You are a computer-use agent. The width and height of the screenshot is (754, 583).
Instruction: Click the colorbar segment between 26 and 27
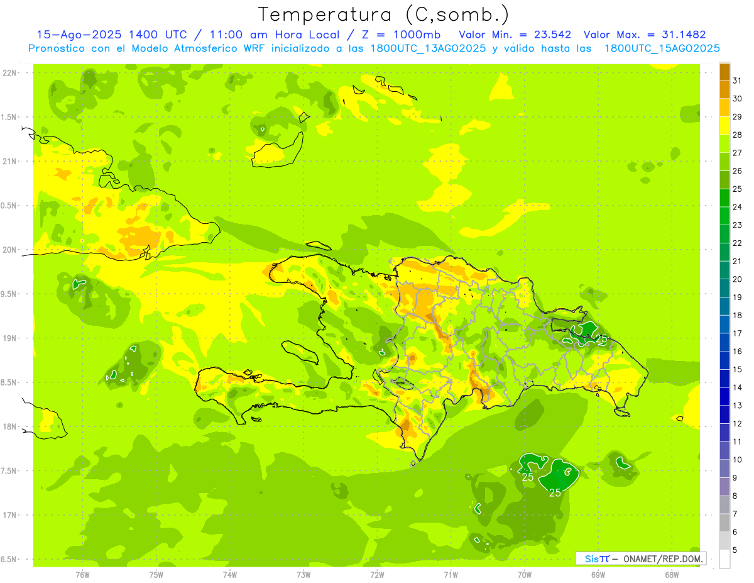(724, 162)
